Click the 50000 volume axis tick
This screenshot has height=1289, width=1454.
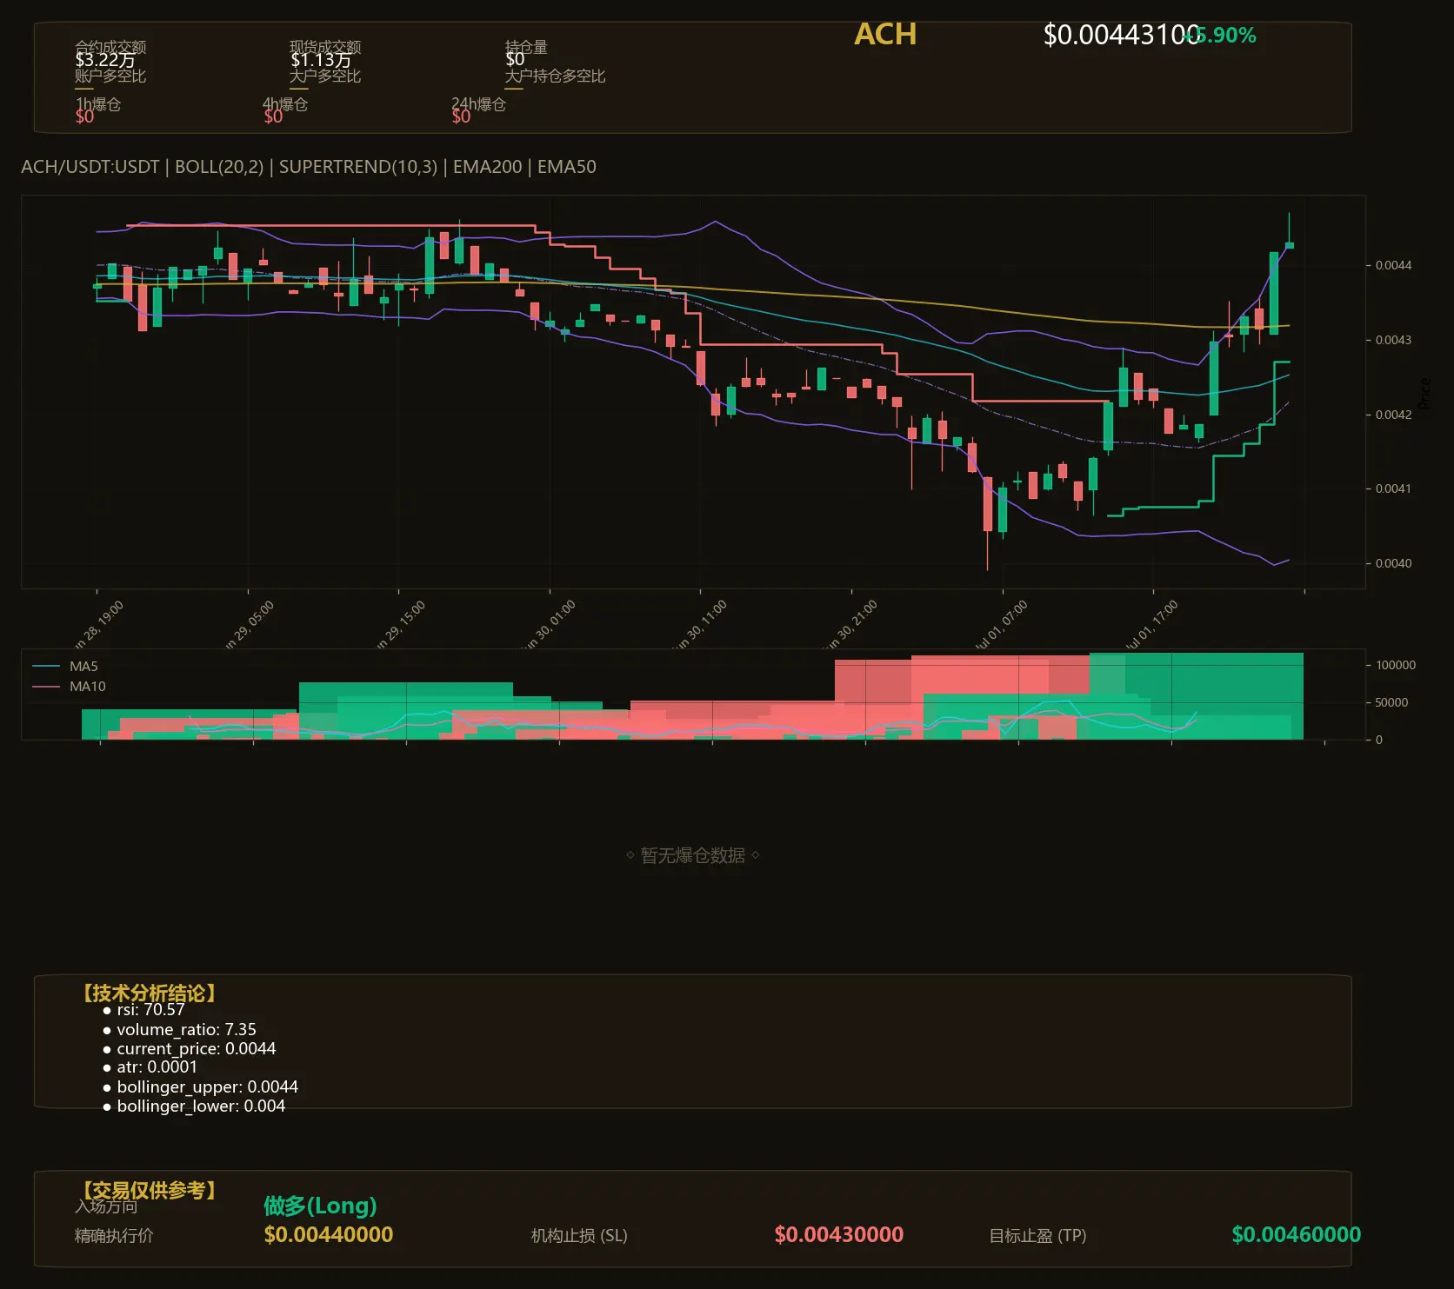[1391, 702]
